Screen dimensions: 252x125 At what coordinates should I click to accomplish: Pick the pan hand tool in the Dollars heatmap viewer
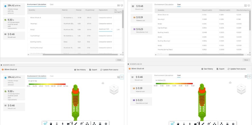178,124
